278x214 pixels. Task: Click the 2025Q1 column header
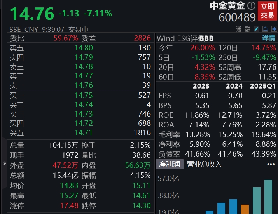pos(262,86)
